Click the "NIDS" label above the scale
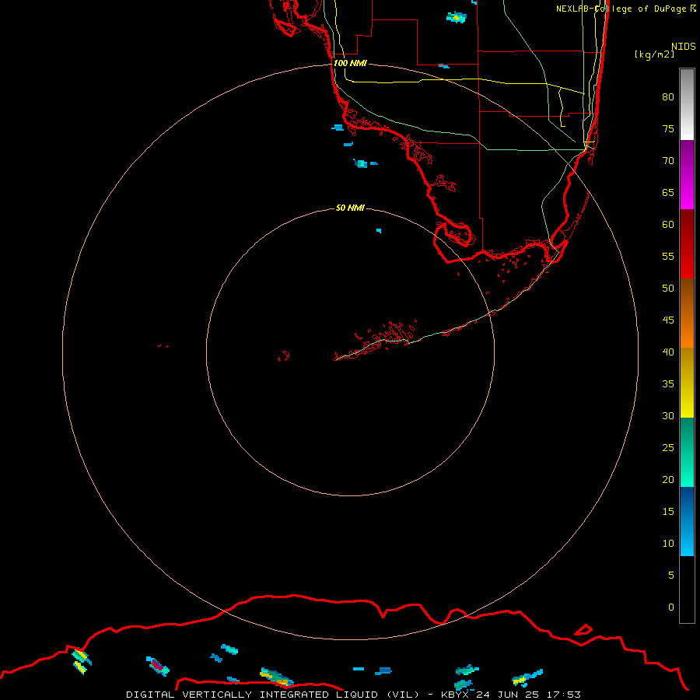 pyautogui.click(x=684, y=46)
